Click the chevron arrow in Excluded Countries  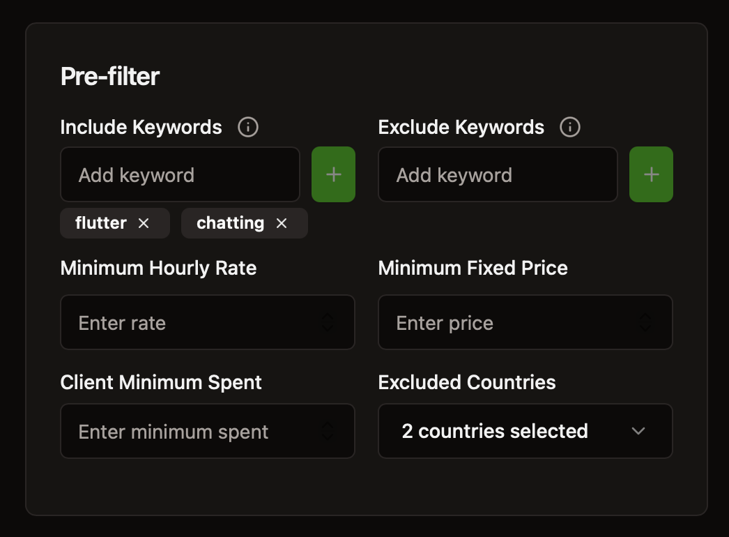point(638,431)
